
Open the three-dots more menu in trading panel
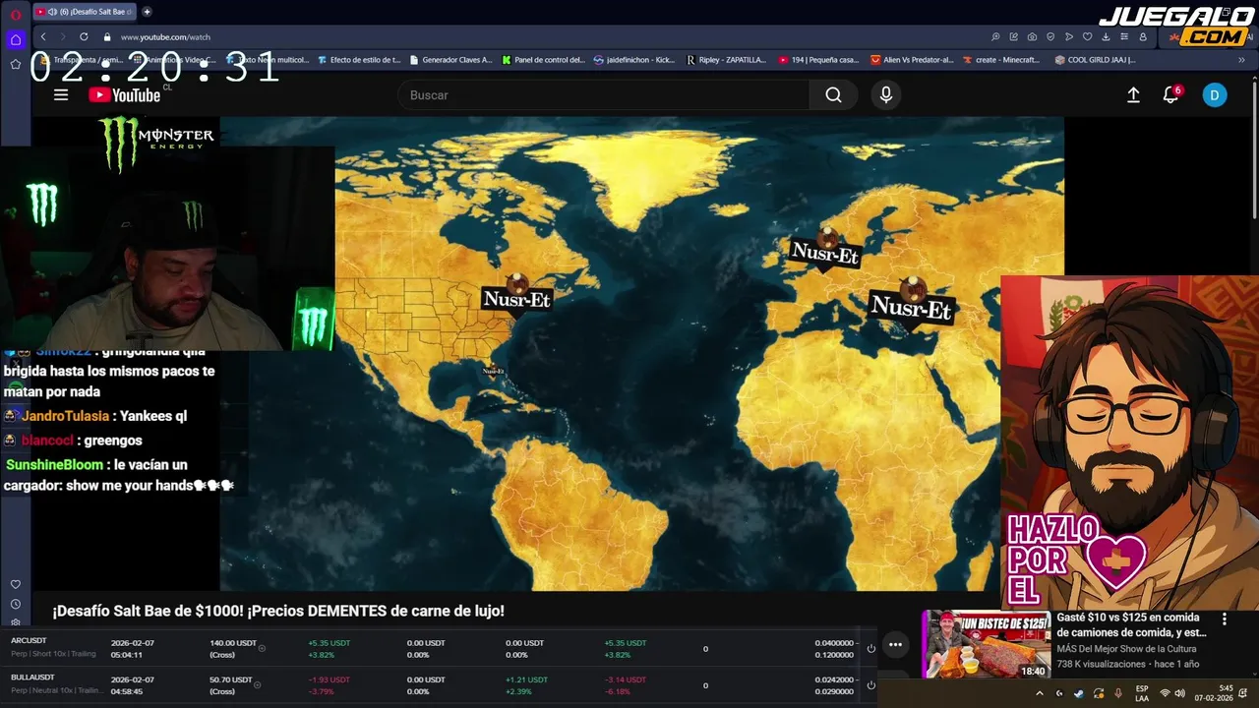click(x=895, y=645)
